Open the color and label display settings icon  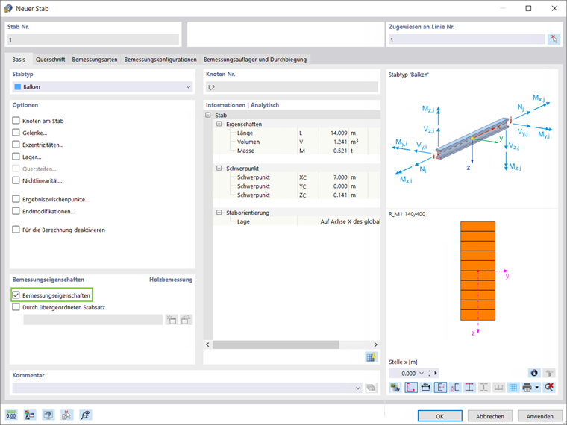click(x=30, y=415)
